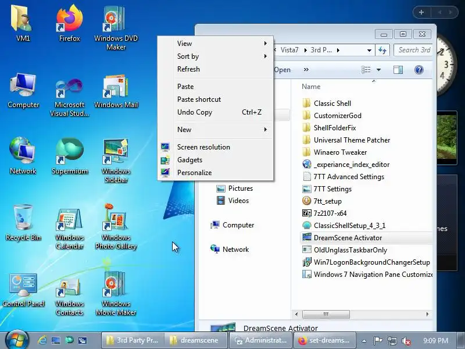Click the Action Center flag tray icon
This screenshot has width=465, height=349.
377,341
